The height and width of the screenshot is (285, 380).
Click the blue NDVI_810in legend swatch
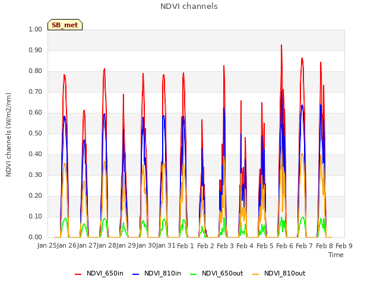pos(136,274)
